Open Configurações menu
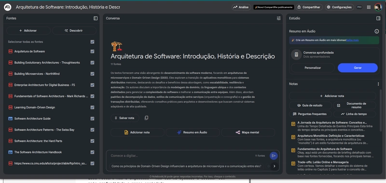386x183 pixels. pyautogui.click(x=340, y=7)
